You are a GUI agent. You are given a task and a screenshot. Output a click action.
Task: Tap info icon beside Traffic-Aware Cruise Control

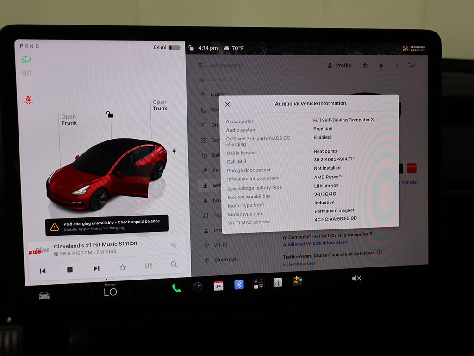click(380, 252)
